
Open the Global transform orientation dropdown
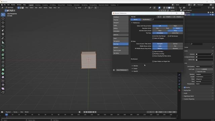[80, 8]
